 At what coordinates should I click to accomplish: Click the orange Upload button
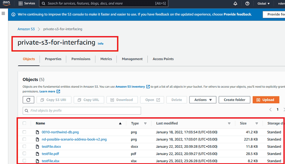point(266,100)
